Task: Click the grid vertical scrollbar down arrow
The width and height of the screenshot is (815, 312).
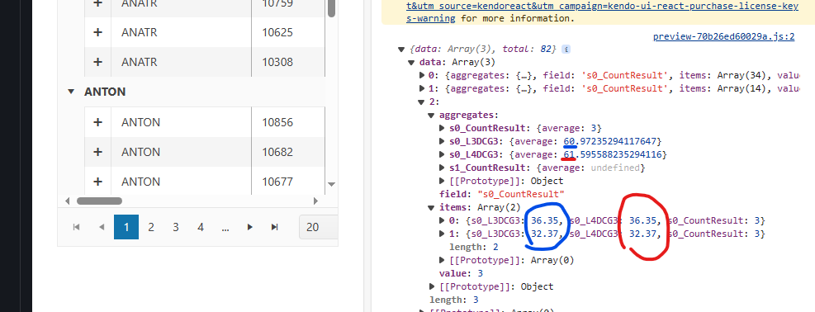Action: (332, 184)
